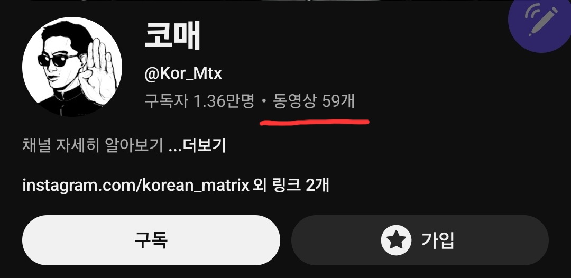Tap the @Kor_Mtx channel handle

pyautogui.click(x=183, y=74)
